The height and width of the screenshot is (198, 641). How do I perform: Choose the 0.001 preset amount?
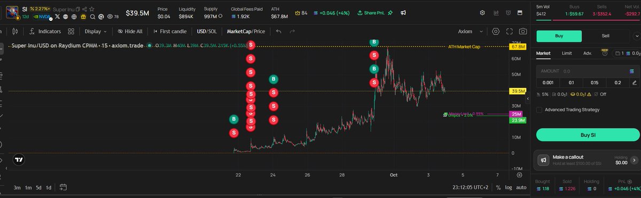pos(548,83)
